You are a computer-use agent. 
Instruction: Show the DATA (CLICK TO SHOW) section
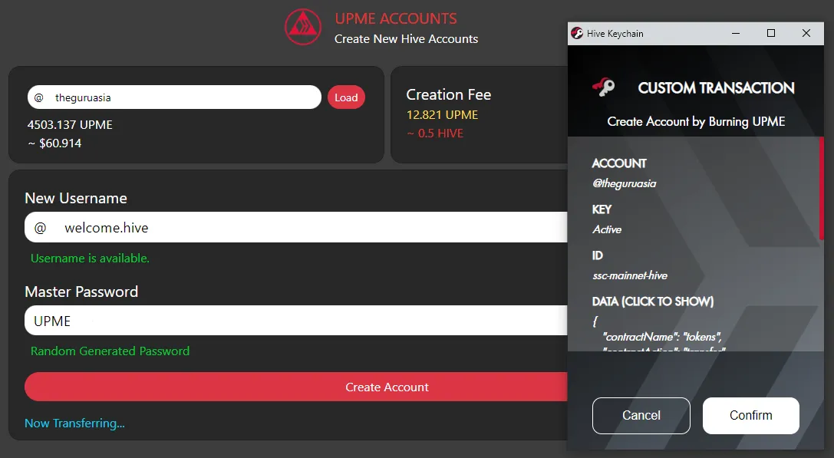click(653, 301)
